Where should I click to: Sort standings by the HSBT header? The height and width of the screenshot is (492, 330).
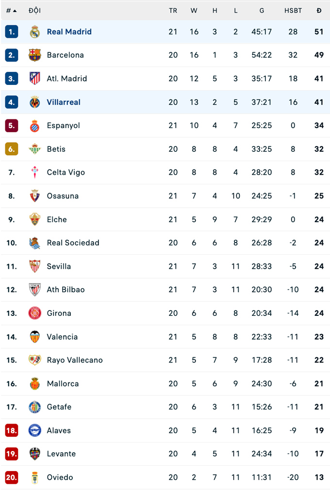point(293,11)
